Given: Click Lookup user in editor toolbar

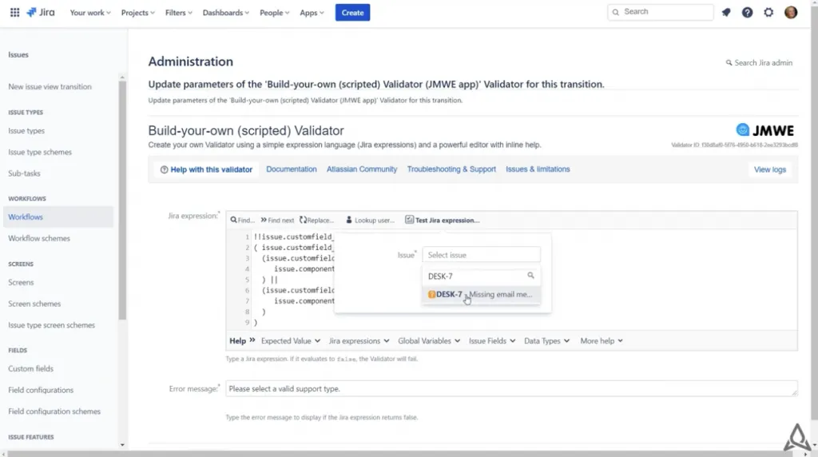Looking at the screenshot, I should tap(370, 221).
